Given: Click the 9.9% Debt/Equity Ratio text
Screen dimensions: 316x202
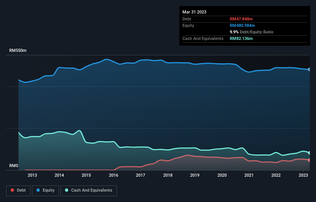Looking at the screenshot, I should 251,32.
